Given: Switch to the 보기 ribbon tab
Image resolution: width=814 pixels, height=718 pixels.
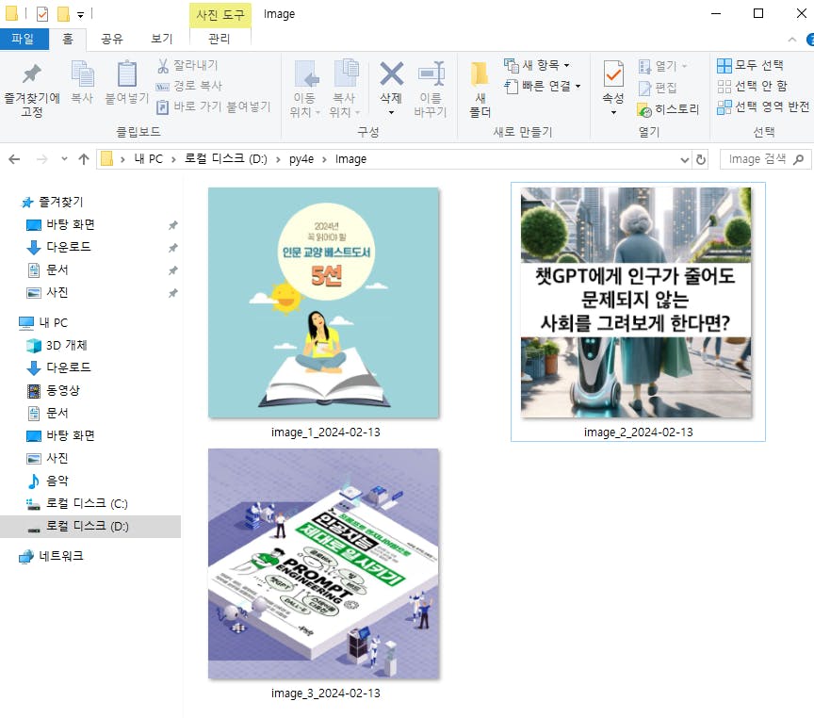Looking at the screenshot, I should [161, 39].
